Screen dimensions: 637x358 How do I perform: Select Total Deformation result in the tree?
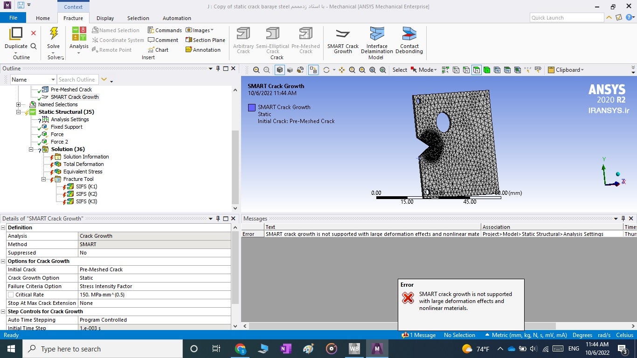(x=83, y=164)
